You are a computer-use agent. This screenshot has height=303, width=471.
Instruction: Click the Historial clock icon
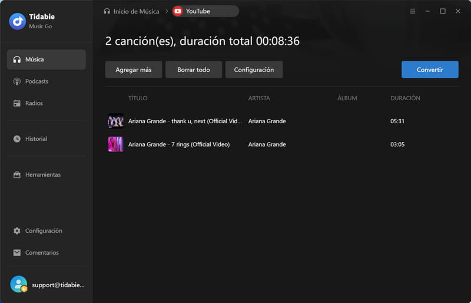pos(17,139)
